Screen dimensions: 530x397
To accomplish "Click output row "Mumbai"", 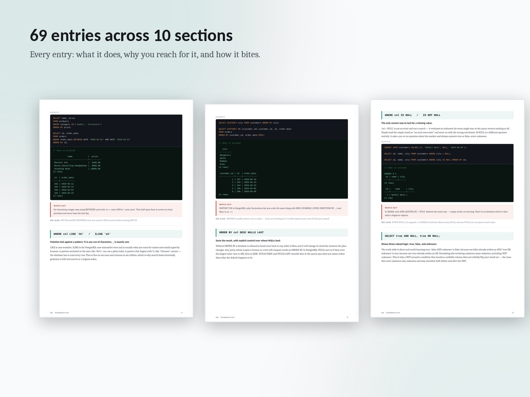I will pos(223,161).
